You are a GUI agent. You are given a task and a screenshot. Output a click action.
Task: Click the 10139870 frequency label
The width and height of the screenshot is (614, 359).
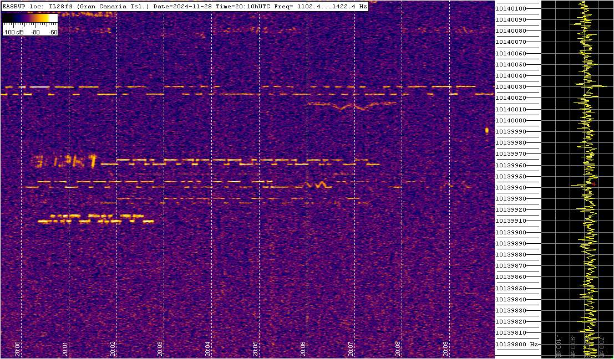pyautogui.click(x=511, y=266)
